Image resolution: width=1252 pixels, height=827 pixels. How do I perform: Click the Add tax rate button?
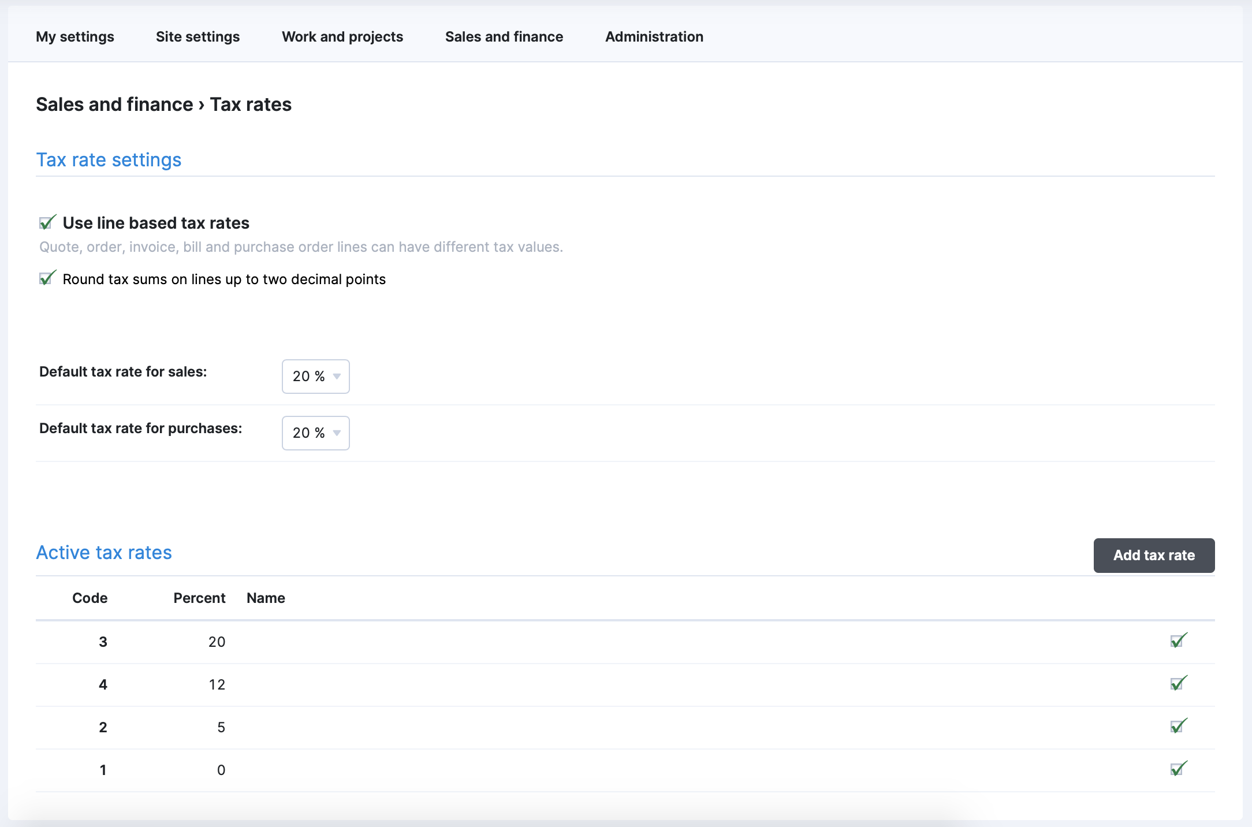pos(1154,555)
